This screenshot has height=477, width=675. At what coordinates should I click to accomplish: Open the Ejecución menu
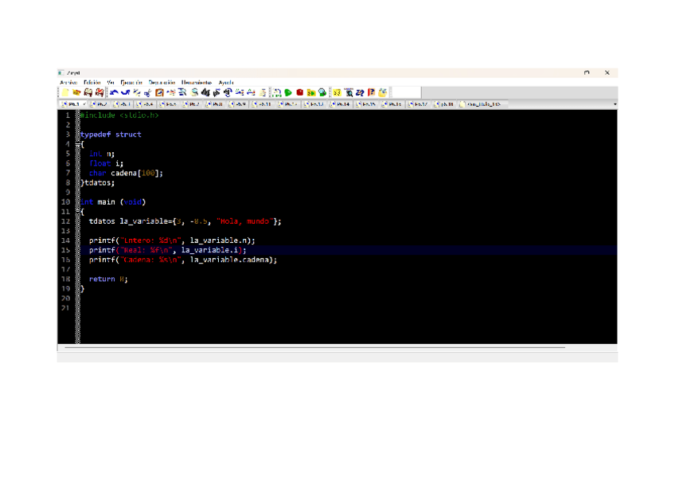131,82
